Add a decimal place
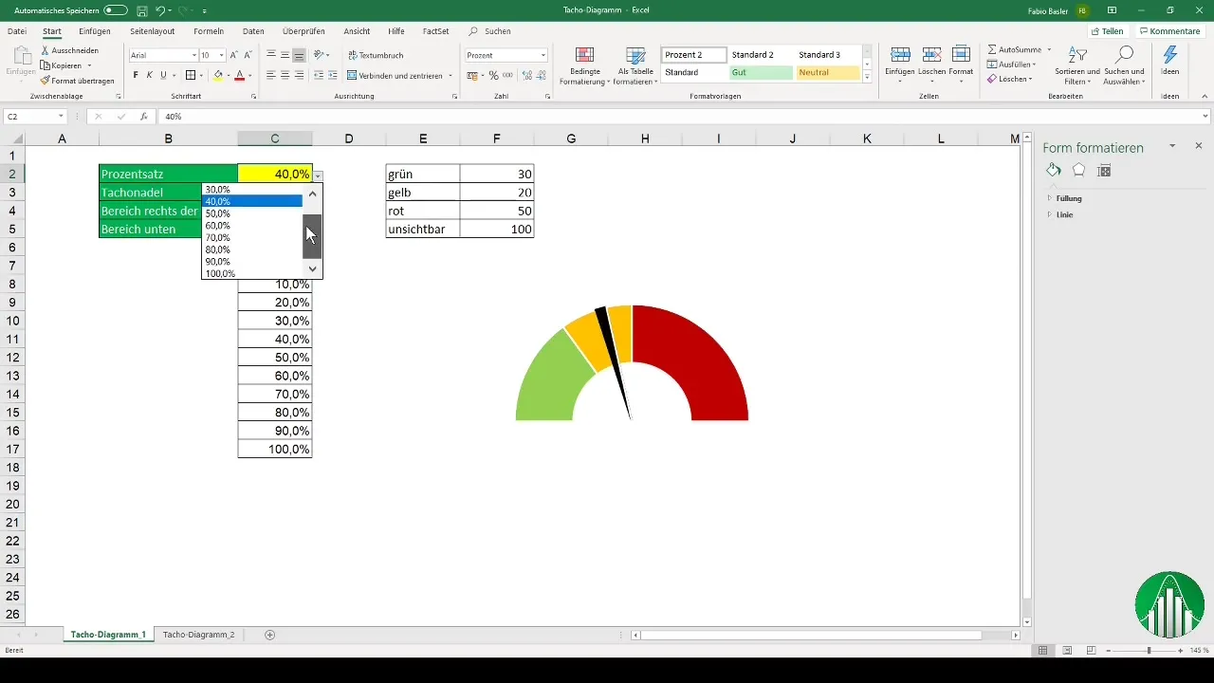This screenshot has width=1214, height=683. coord(525,75)
